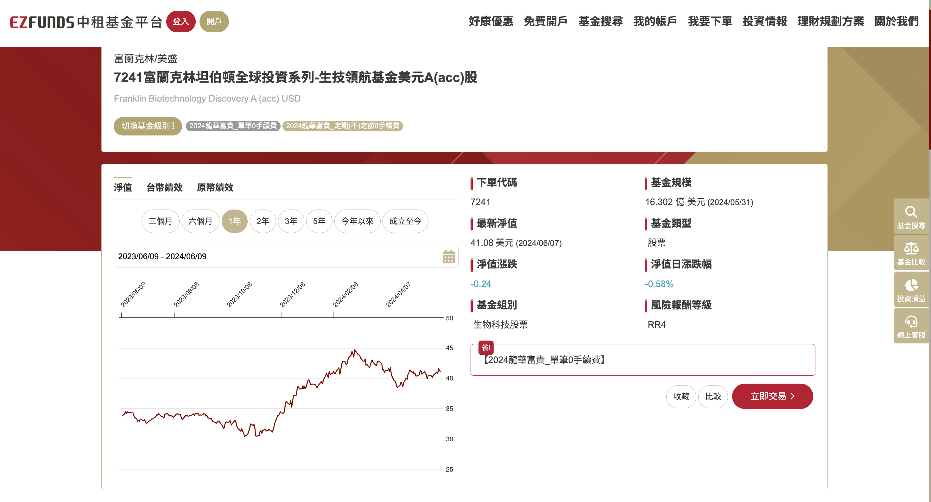Select the 5年 period option
The image size is (931, 502).
[x=319, y=221]
